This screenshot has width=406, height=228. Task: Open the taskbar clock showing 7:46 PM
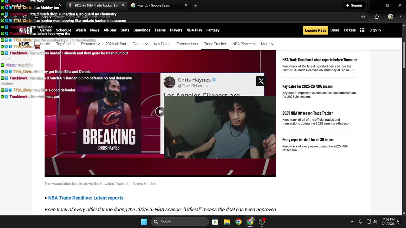click(389, 222)
